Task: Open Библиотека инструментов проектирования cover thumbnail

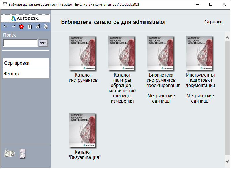Action: [x=161, y=53]
